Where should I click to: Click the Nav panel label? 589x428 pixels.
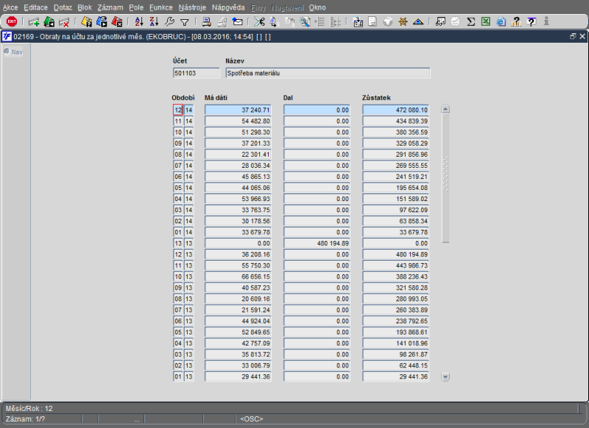[x=16, y=52]
